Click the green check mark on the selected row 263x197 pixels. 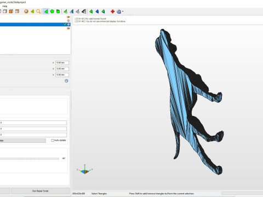(x=65, y=25)
